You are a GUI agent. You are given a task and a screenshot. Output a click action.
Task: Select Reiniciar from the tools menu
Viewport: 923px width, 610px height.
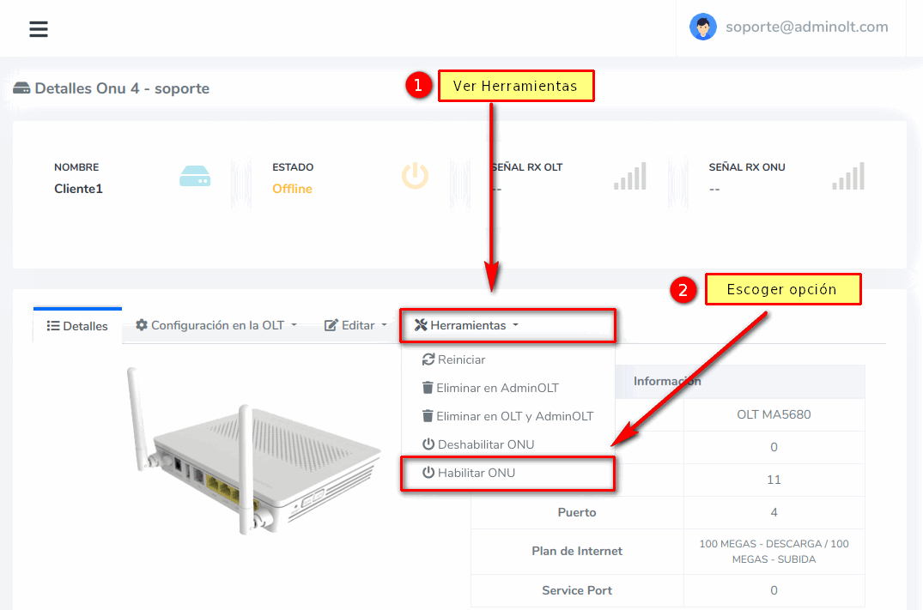[x=460, y=359]
